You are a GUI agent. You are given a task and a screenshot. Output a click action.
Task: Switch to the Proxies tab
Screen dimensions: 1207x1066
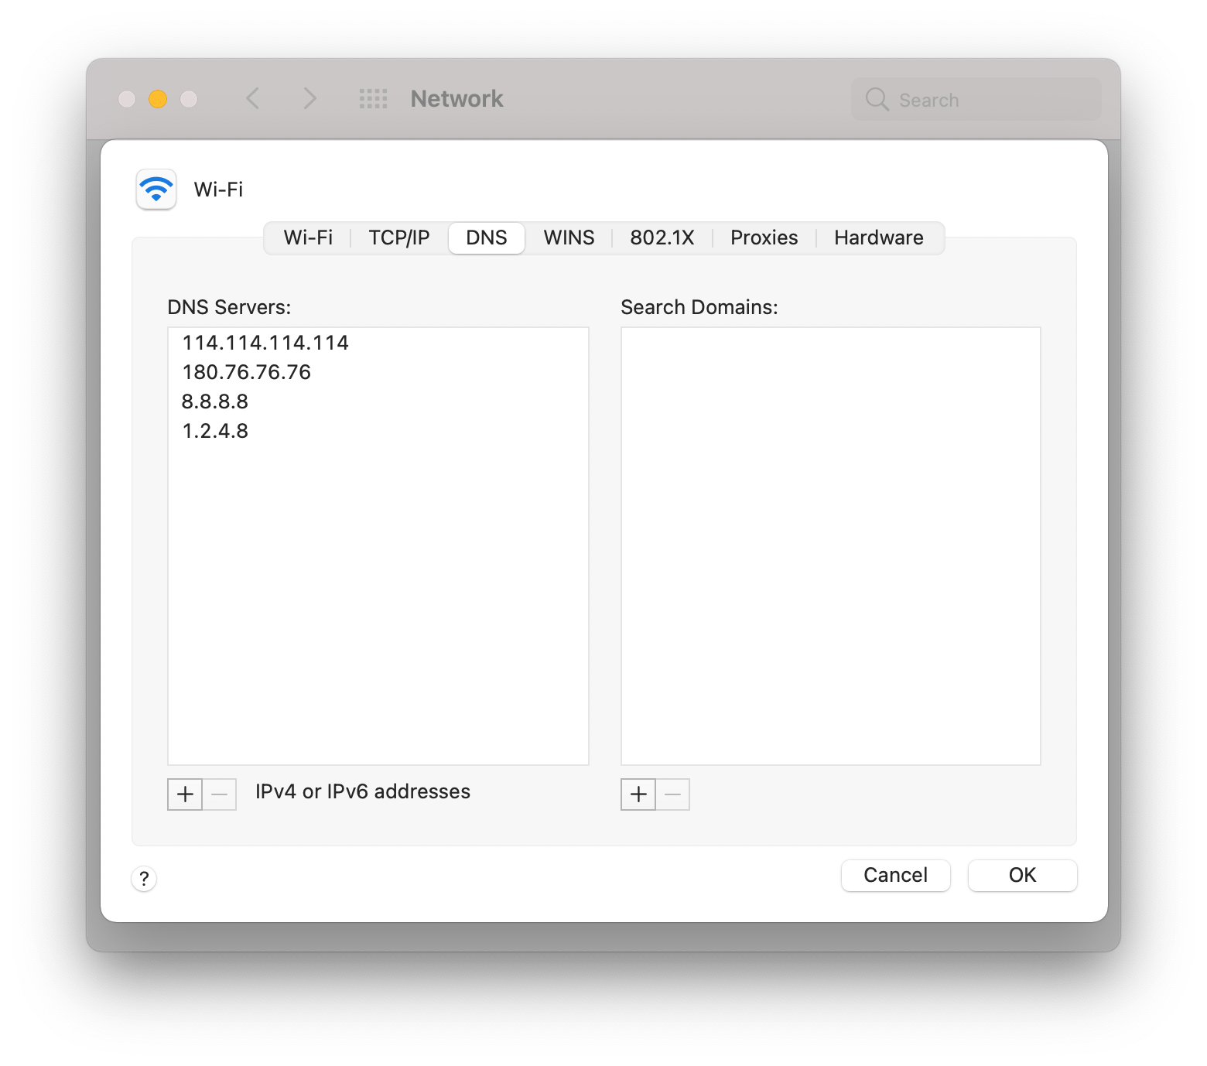[x=764, y=237]
